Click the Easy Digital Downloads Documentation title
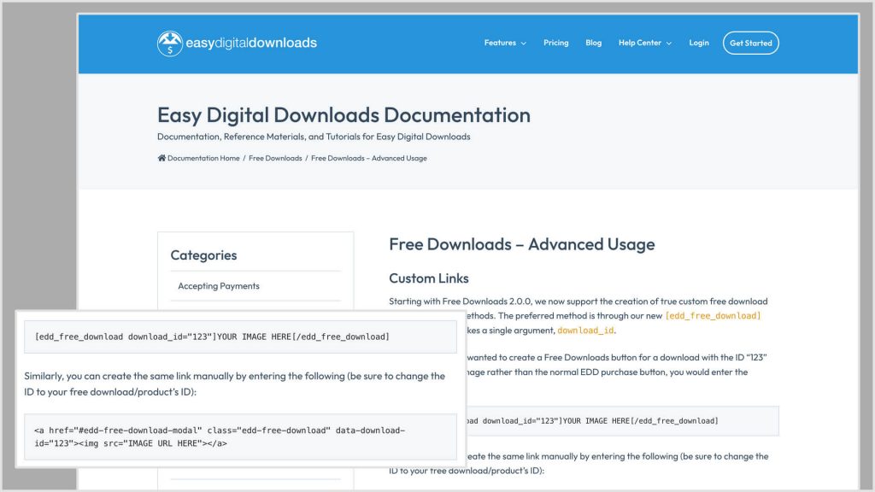 pos(344,114)
